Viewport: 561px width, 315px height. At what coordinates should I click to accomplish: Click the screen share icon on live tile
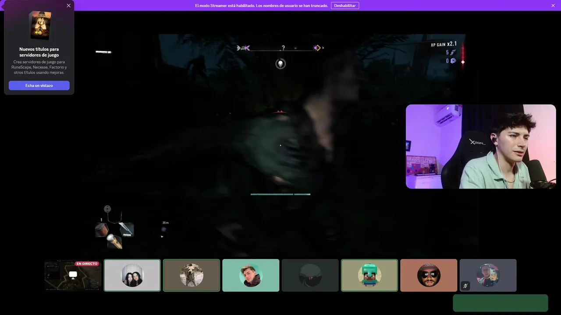(73, 275)
